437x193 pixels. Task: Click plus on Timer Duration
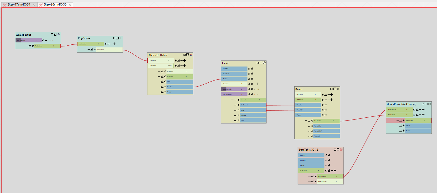[x=258, y=84]
